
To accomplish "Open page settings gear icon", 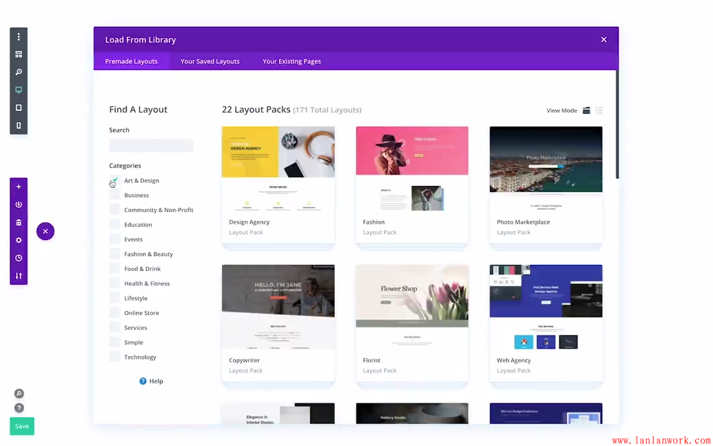I will (x=19, y=240).
